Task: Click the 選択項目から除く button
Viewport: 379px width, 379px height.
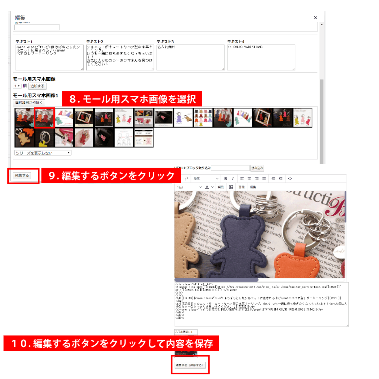Action: point(29,102)
